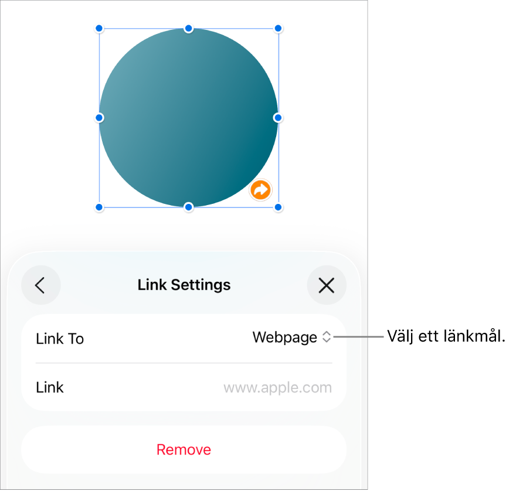
Task: Select the top-center selection handle
Action: (189, 29)
